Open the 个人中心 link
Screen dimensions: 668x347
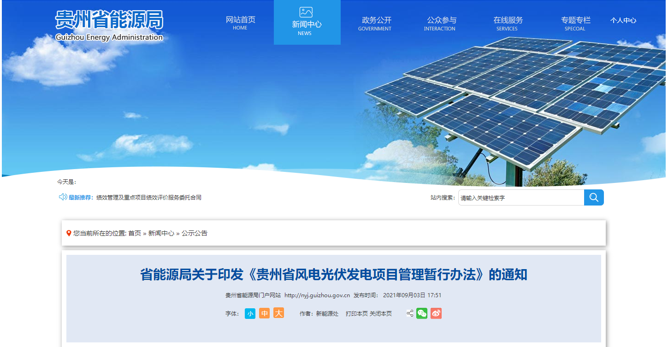coord(623,20)
